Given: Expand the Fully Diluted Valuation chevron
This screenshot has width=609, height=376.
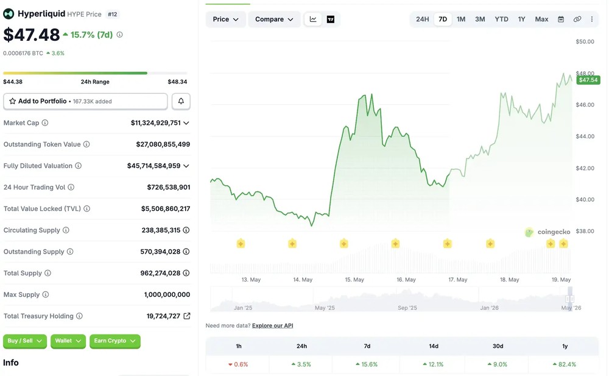Looking at the screenshot, I should pyautogui.click(x=186, y=166).
